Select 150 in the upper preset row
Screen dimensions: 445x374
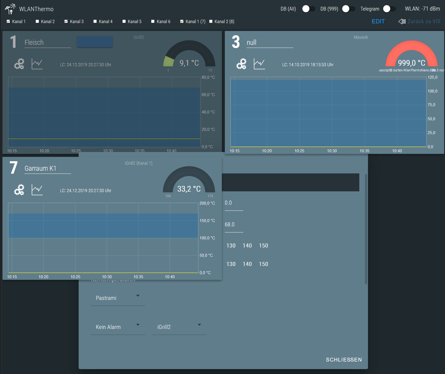264,246
